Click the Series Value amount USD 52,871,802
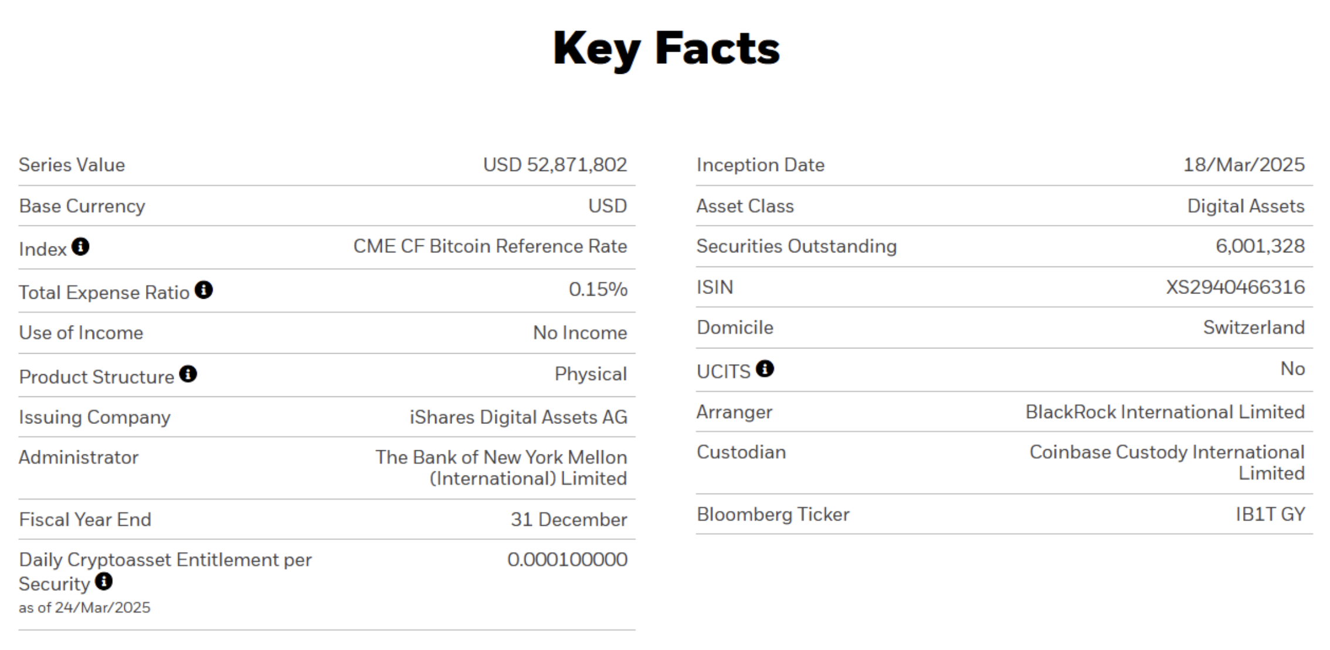This screenshot has width=1330, height=650. point(555,165)
